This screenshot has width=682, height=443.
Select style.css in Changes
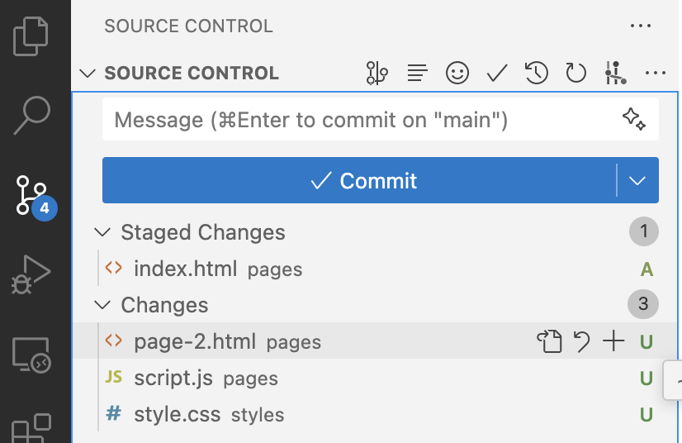[x=375, y=414]
